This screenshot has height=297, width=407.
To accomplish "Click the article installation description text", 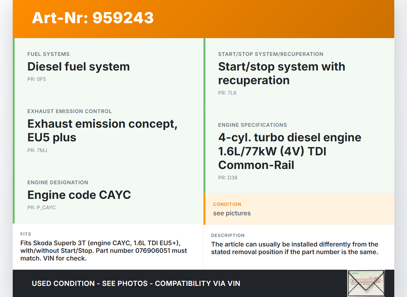I will coord(294,248).
